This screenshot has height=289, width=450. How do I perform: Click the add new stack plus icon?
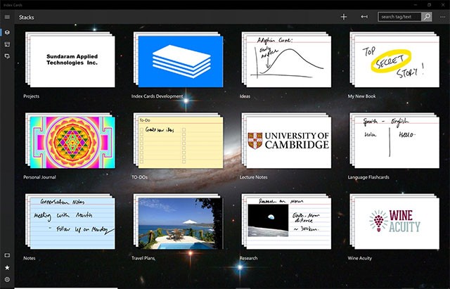(343, 16)
